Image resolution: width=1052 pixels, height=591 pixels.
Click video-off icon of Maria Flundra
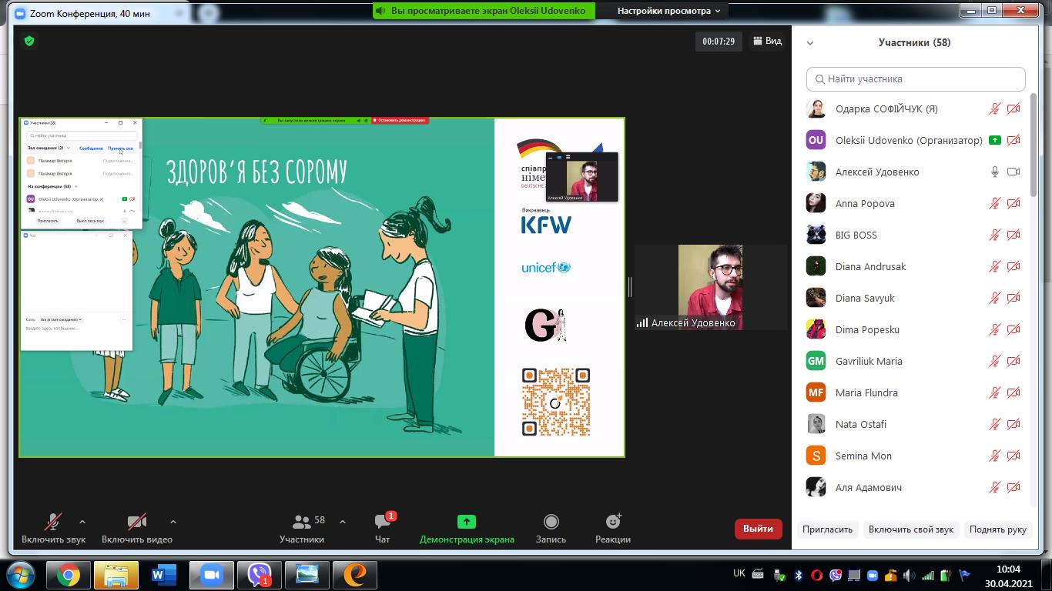click(x=1013, y=392)
